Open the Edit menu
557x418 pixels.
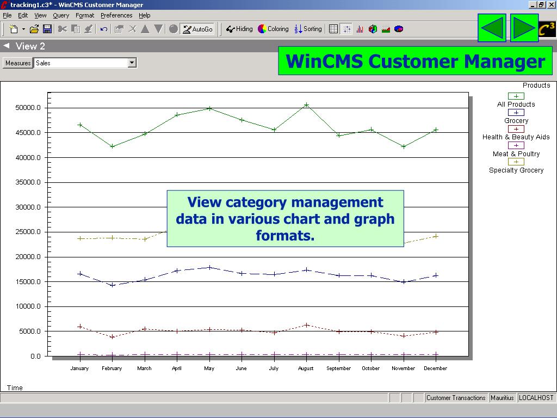click(x=23, y=15)
